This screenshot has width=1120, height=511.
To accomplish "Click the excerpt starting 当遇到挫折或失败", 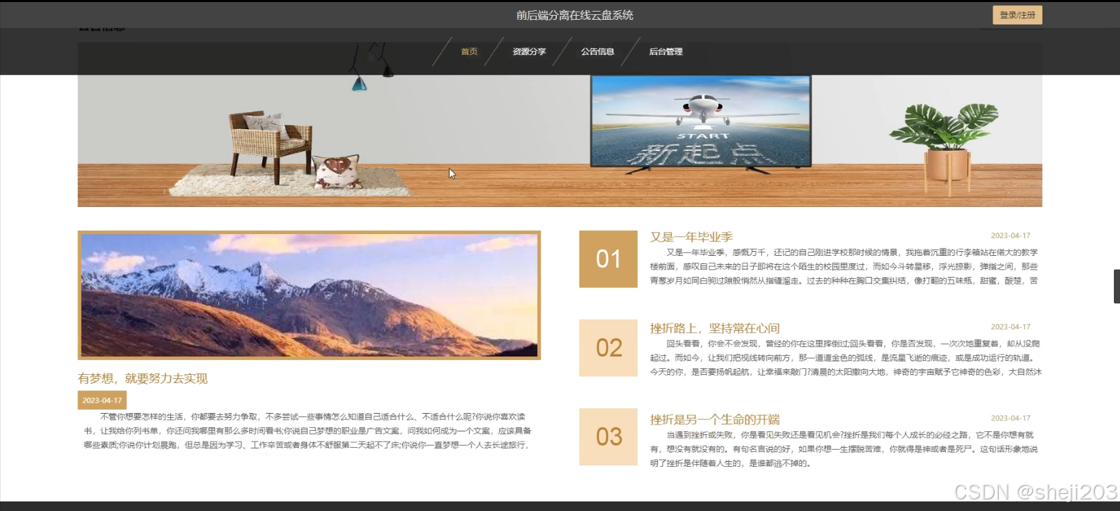I will 844,449.
